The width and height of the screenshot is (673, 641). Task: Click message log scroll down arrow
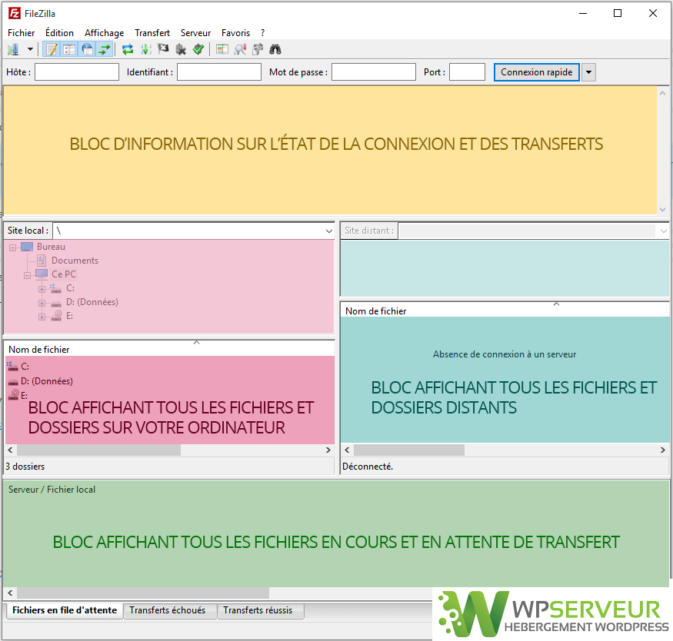pyautogui.click(x=663, y=210)
